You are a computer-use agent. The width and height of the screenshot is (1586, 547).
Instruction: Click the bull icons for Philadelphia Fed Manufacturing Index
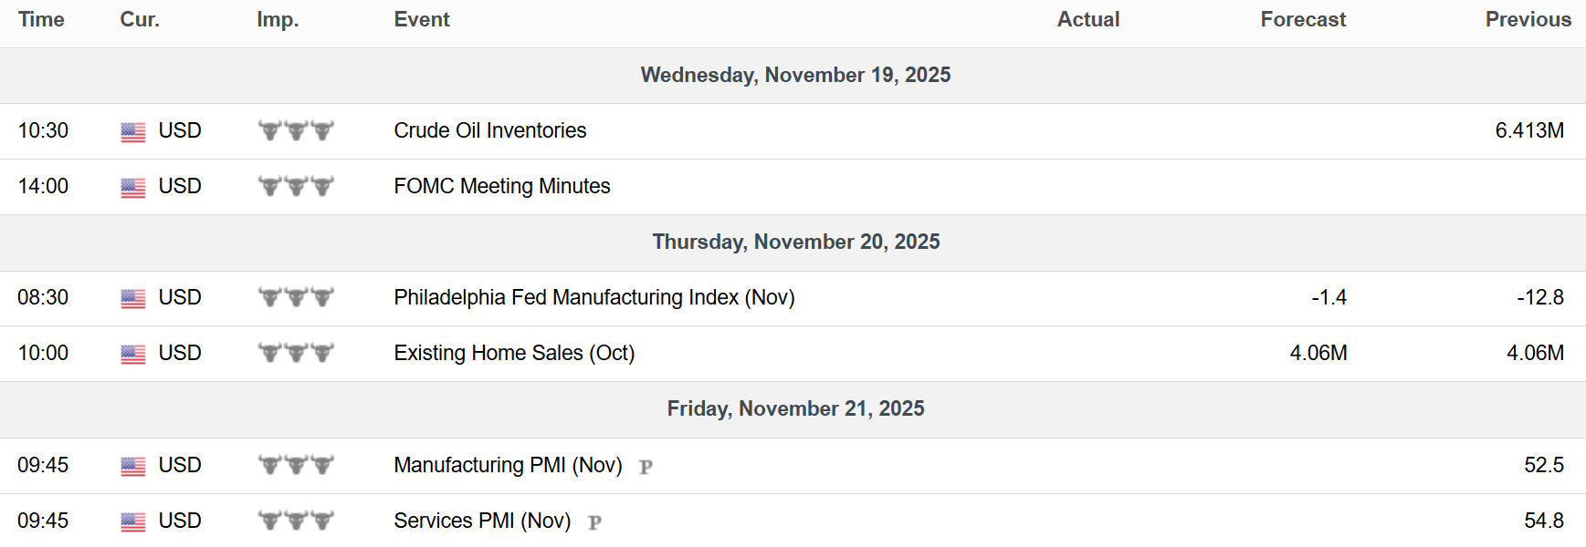pyautogui.click(x=296, y=297)
